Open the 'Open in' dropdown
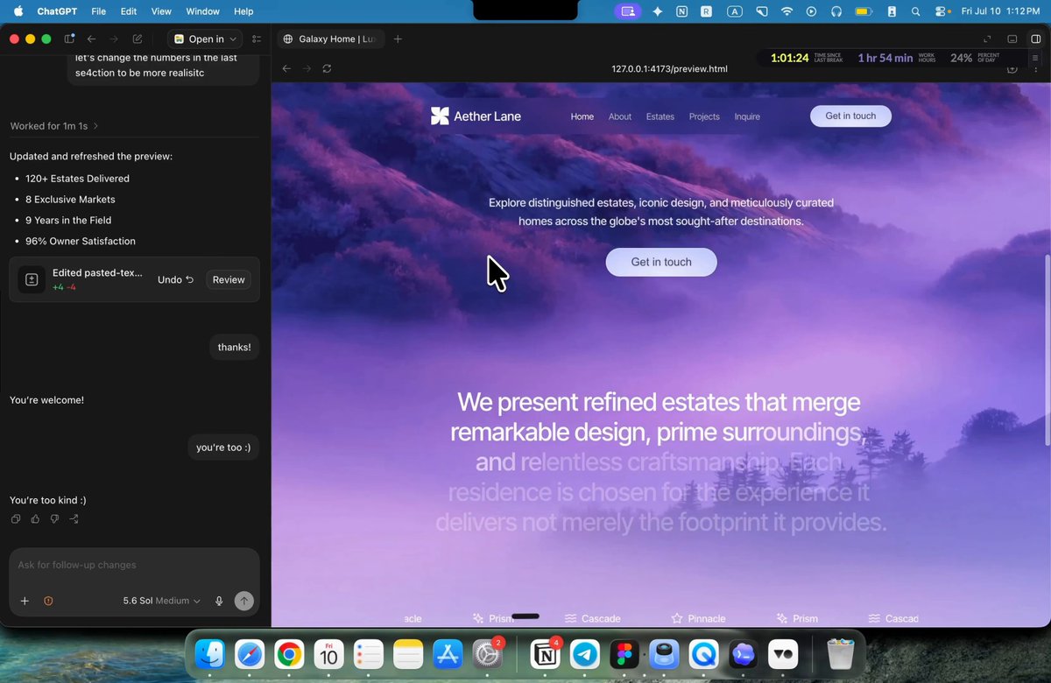The width and height of the screenshot is (1051, 683). pyautogui.click(x=204, y=39)
